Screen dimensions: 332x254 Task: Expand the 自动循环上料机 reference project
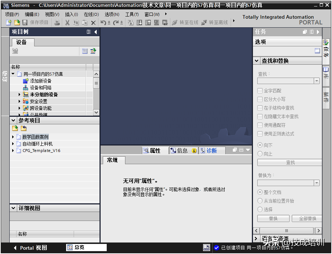point(13,144)
